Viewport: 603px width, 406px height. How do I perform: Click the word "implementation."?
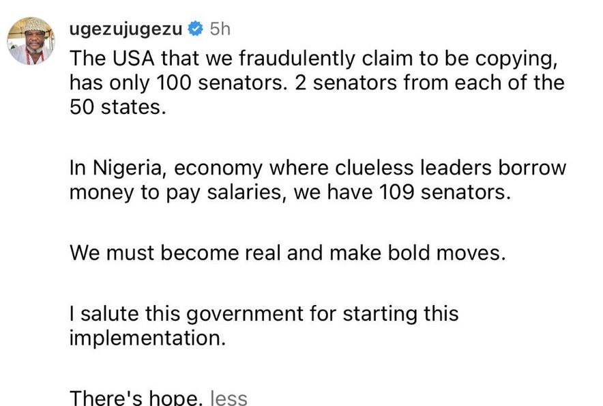click(x=147, y=338)
